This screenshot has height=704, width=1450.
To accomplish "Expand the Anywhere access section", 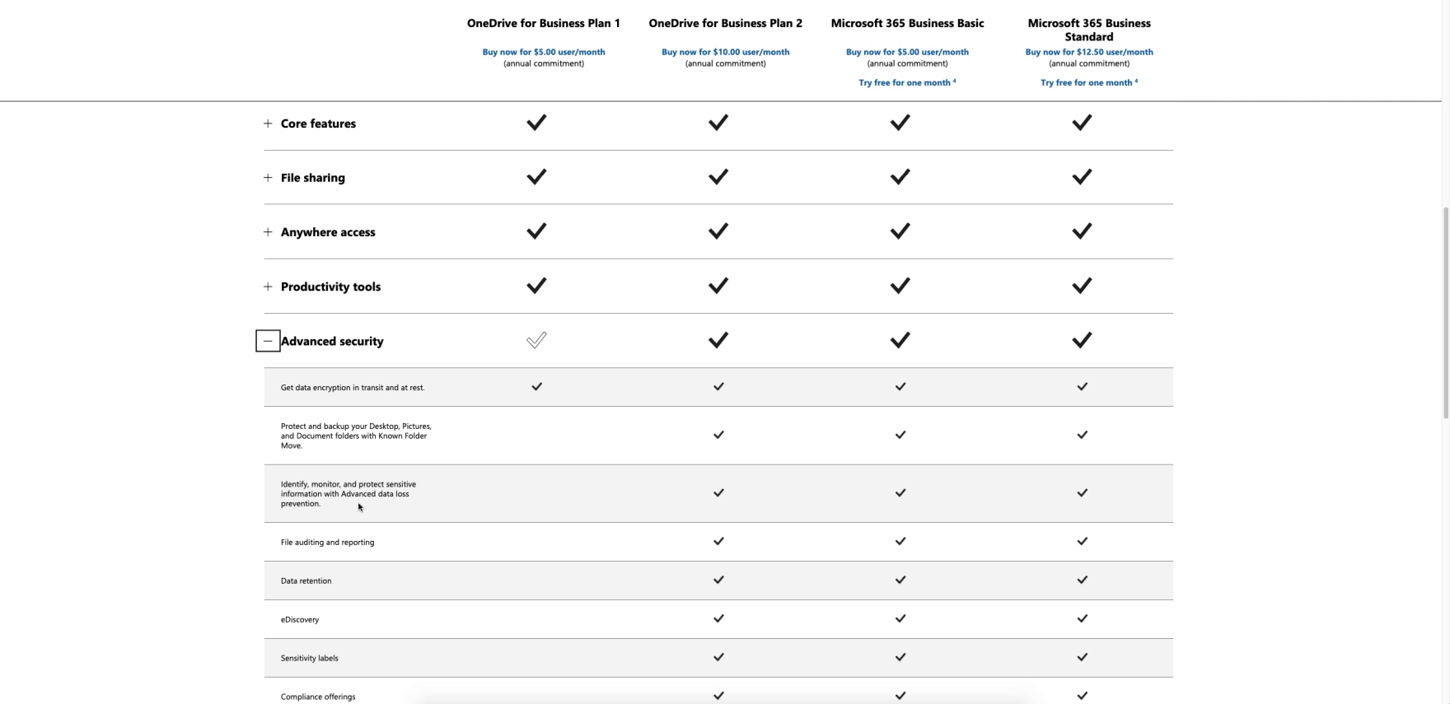I will [x=268, y=232].
